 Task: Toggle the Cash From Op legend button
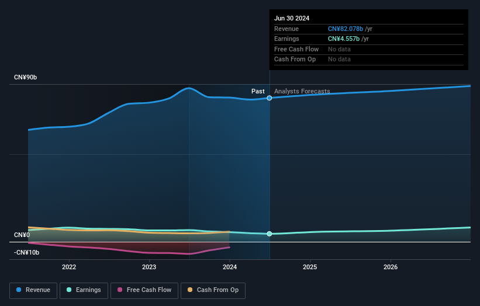pyautogui.click(x=213, y=290)
